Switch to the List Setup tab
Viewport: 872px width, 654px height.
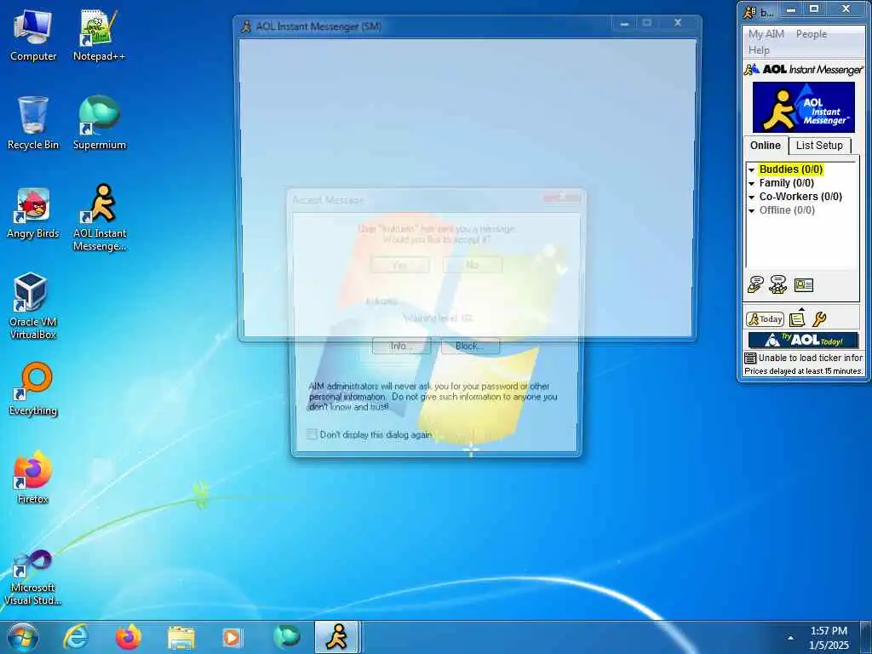tap(819, 146)
